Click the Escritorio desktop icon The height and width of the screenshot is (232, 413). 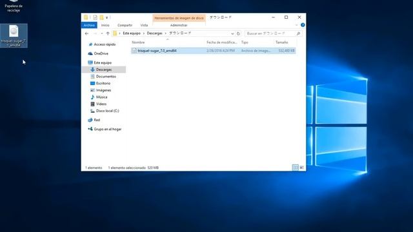[92, 83]
